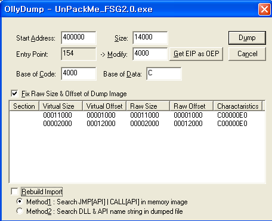Screen dimensions: 272x221
Task: Edit the Modify entry point field
Action: 150,54
